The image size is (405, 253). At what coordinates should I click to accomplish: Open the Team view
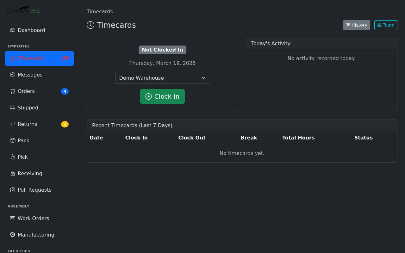coord(386,25)
